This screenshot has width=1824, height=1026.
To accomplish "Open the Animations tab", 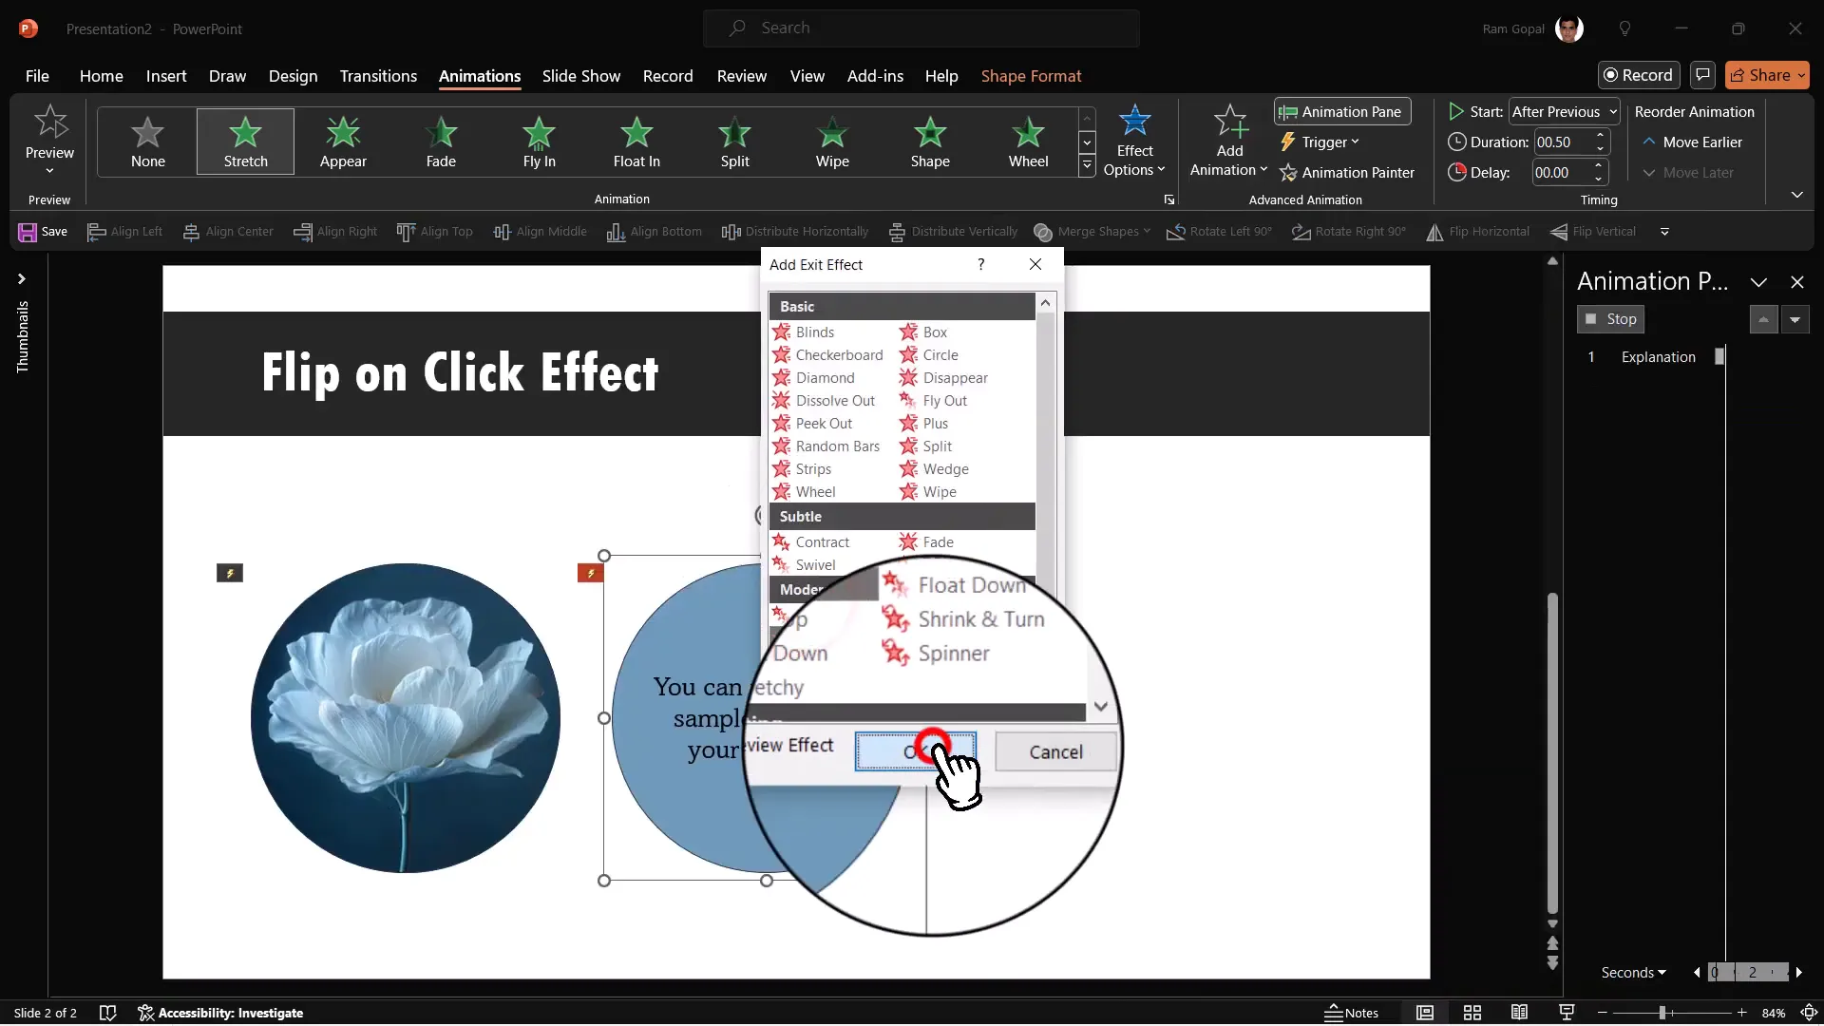I will [479, 76].
